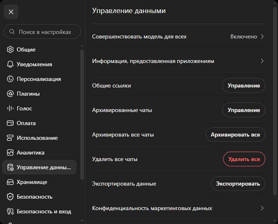
Task: Click the 'Архивированные чаты' label
Action: (122, 110)
